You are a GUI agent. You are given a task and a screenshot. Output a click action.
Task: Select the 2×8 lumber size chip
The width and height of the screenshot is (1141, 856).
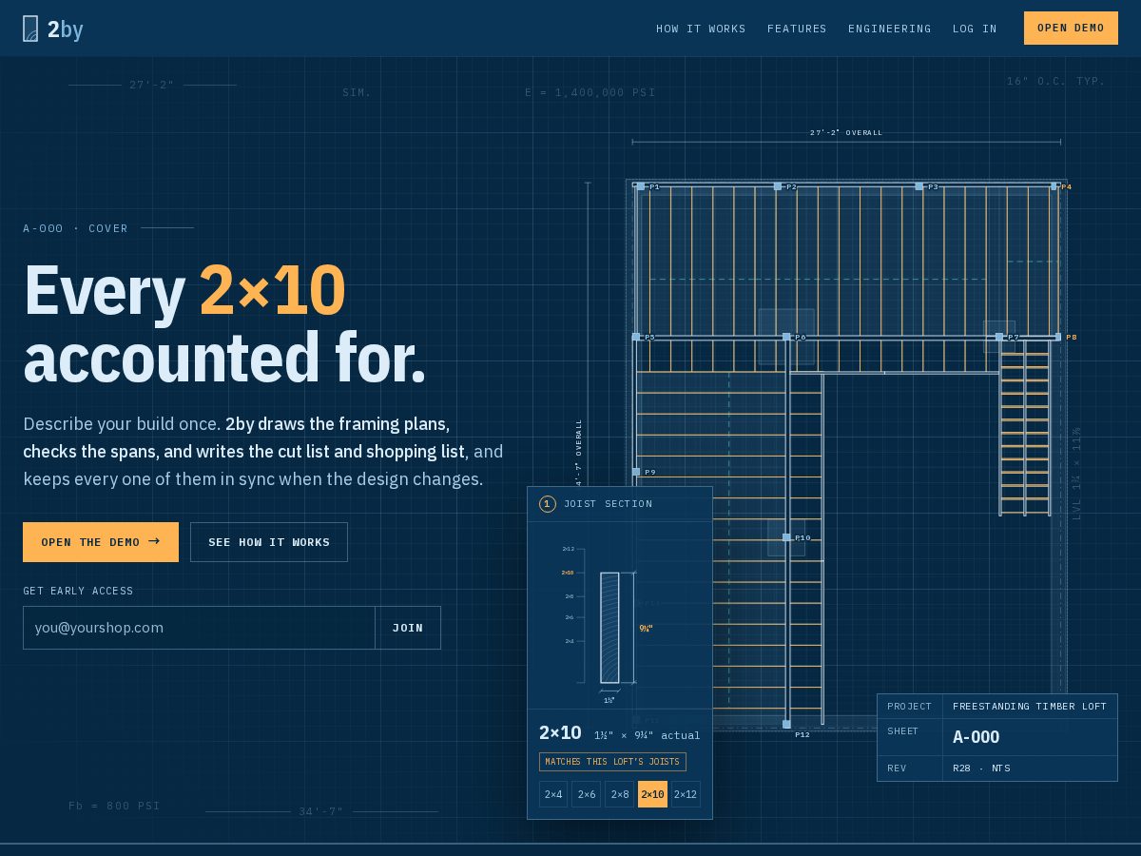[x=620, y=794]
